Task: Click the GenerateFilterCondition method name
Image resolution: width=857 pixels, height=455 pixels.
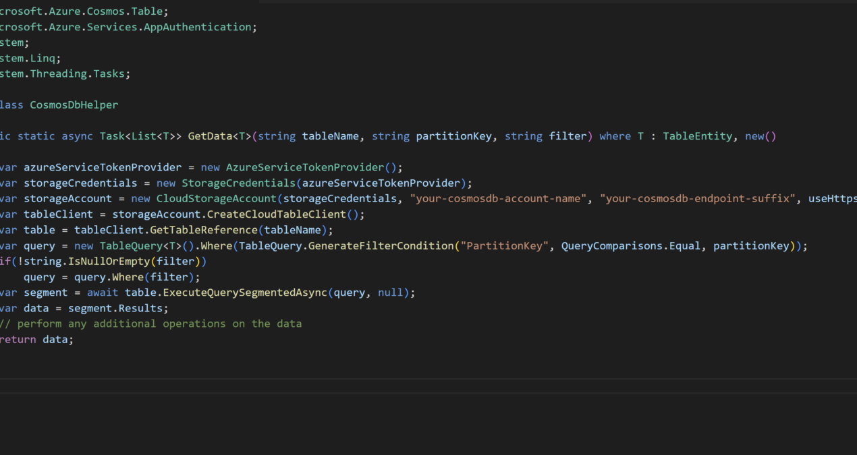Action: pyautogui.click(x=381, y=246)
